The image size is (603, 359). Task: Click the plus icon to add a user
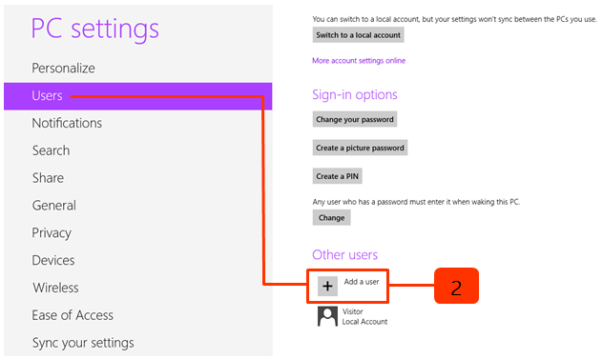[327, 286]
